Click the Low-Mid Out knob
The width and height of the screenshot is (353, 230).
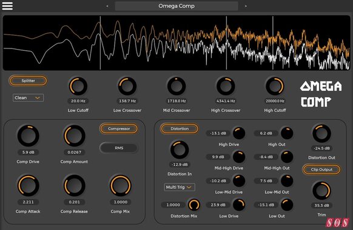[287, 181]
